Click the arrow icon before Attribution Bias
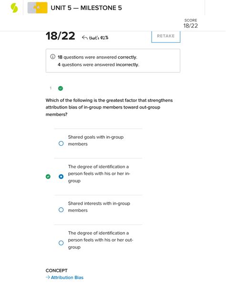The height and width of the screenshot is (292, 226). [x=48, y=277]
